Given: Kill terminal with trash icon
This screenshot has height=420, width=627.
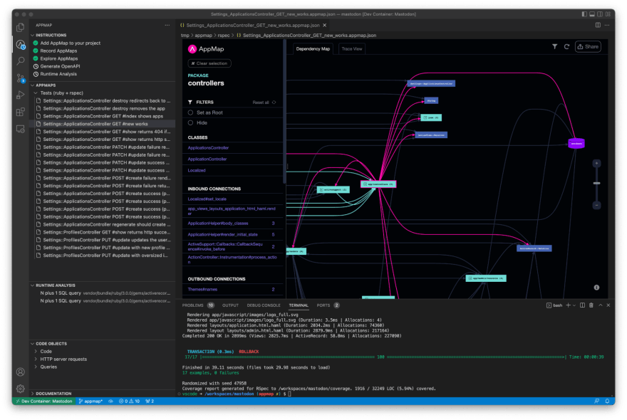Looking at the screenshot, I should click(591, 305).
